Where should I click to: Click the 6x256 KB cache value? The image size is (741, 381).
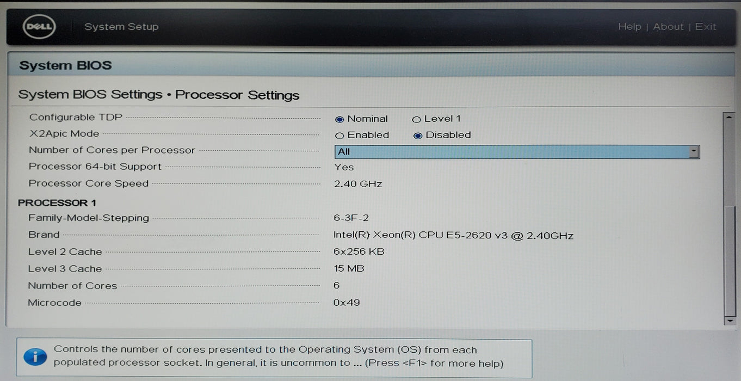(359, 251)
